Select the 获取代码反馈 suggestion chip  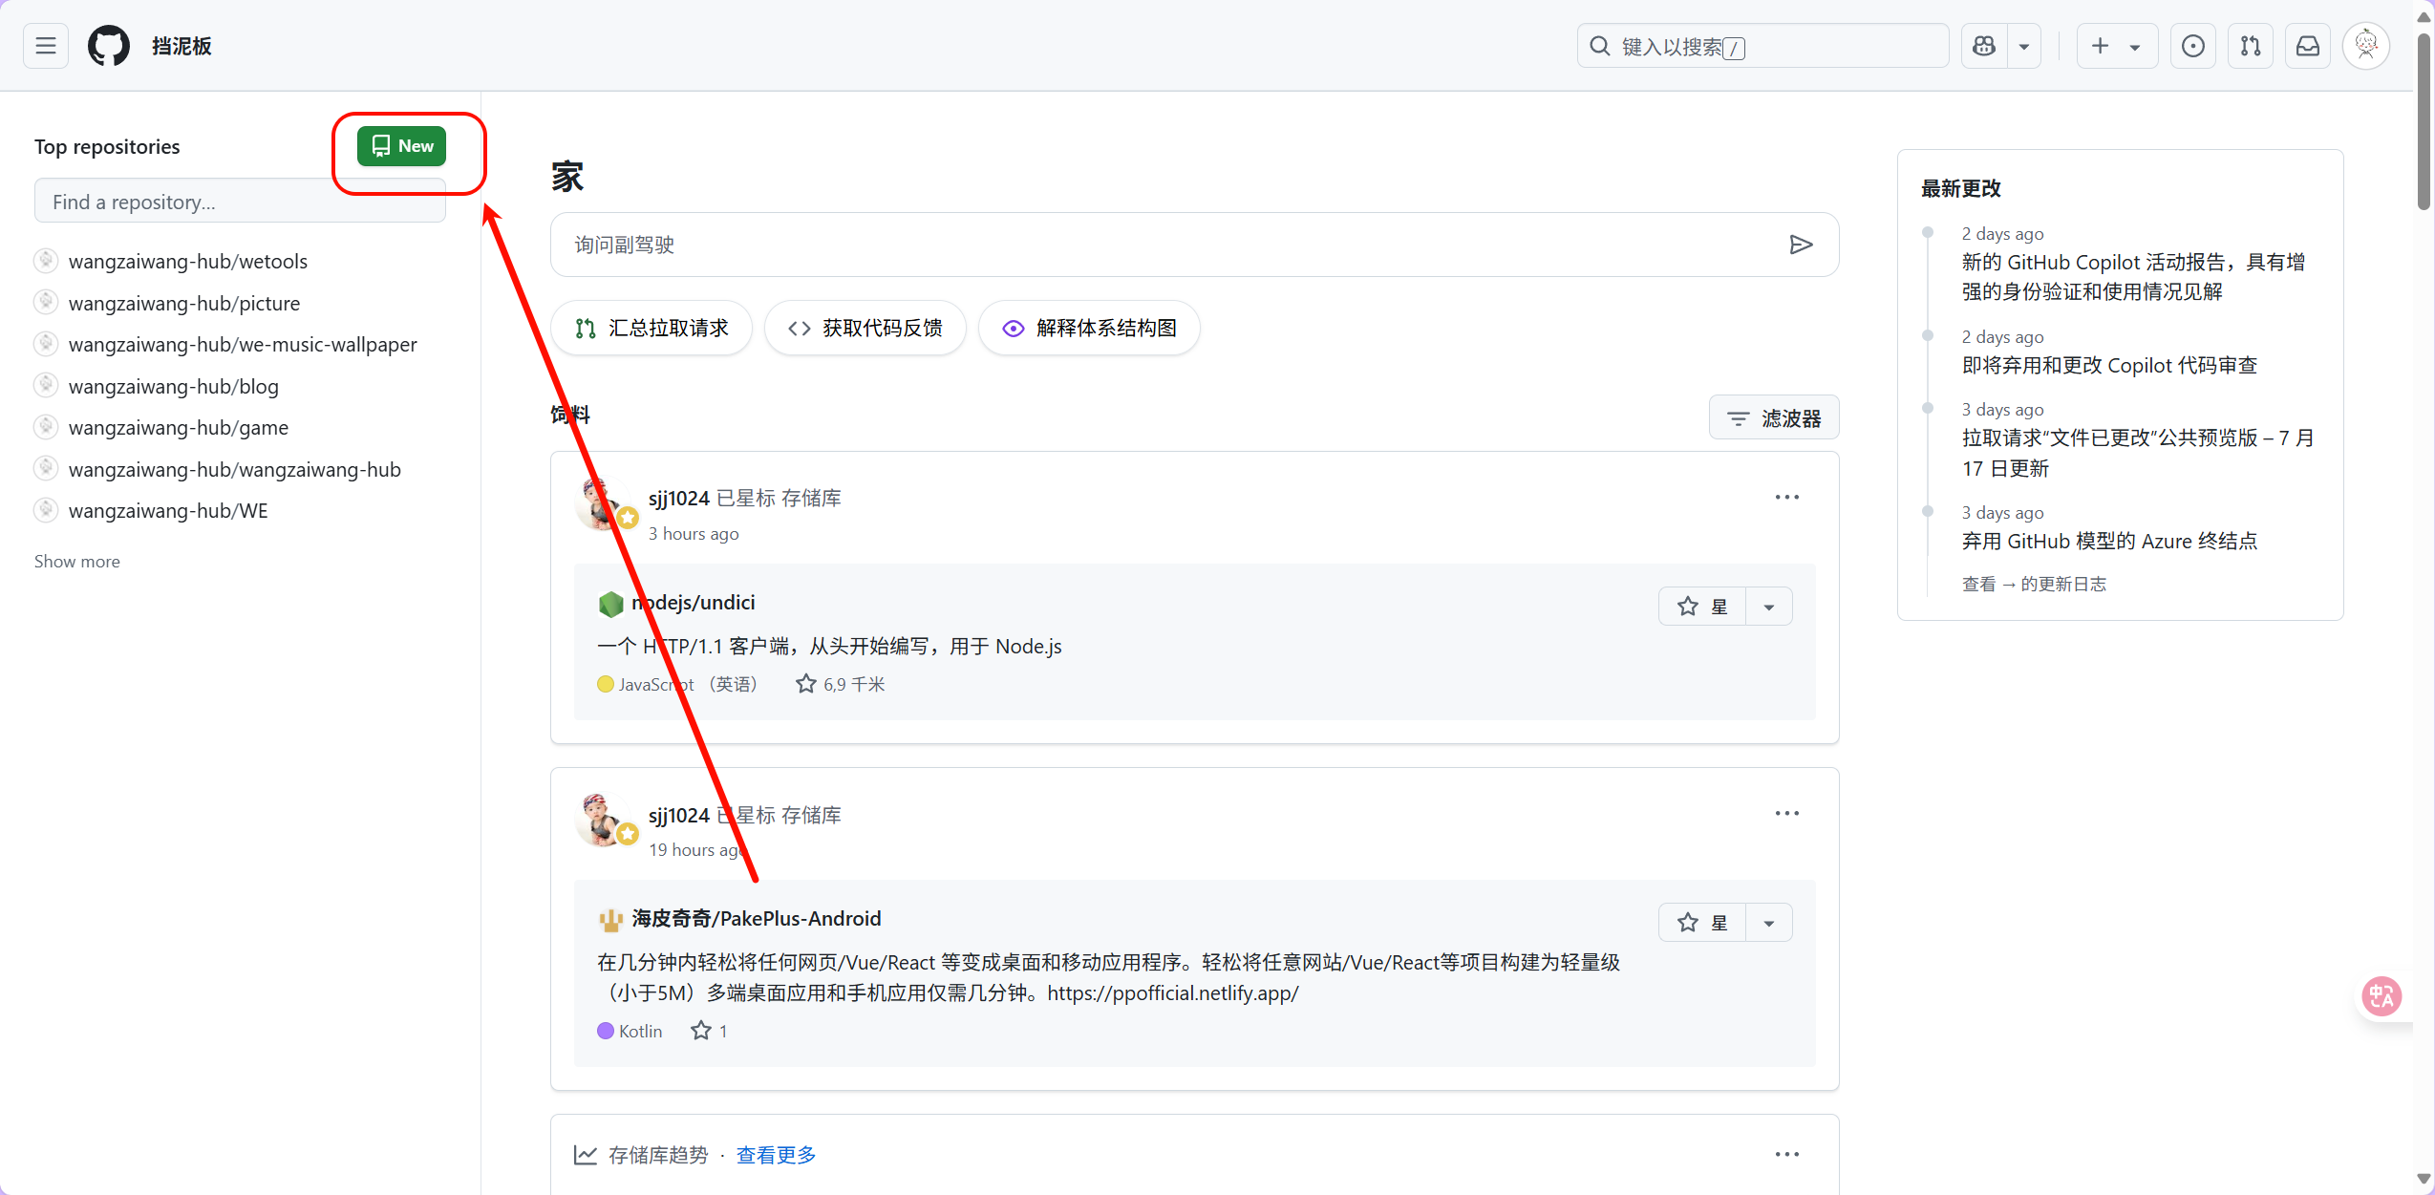865,329
